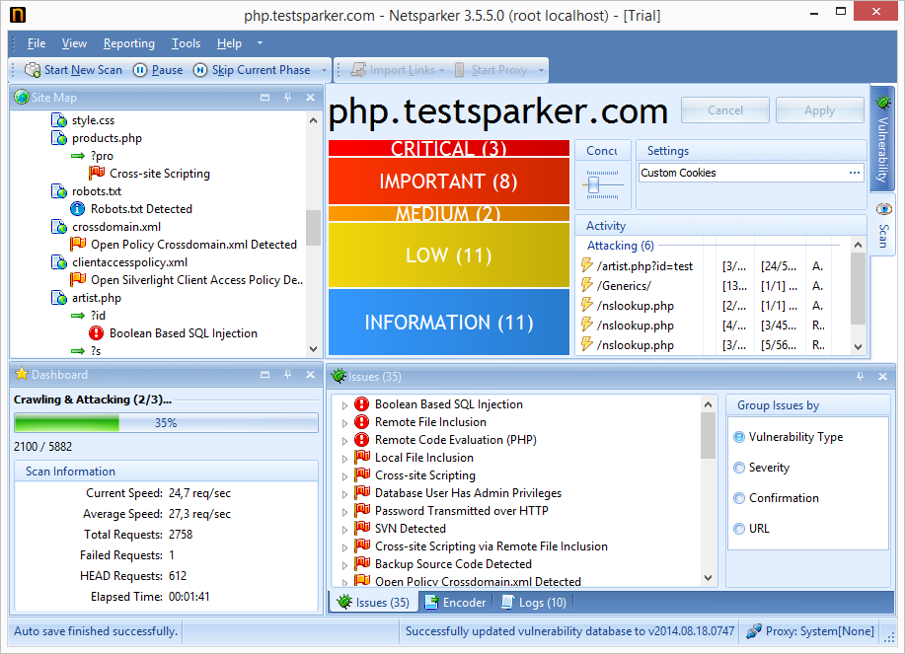This screenshot has width=905, height=654.
Task: Open the Import Links dropdown arrow
Action: click(x=441, y=70)
